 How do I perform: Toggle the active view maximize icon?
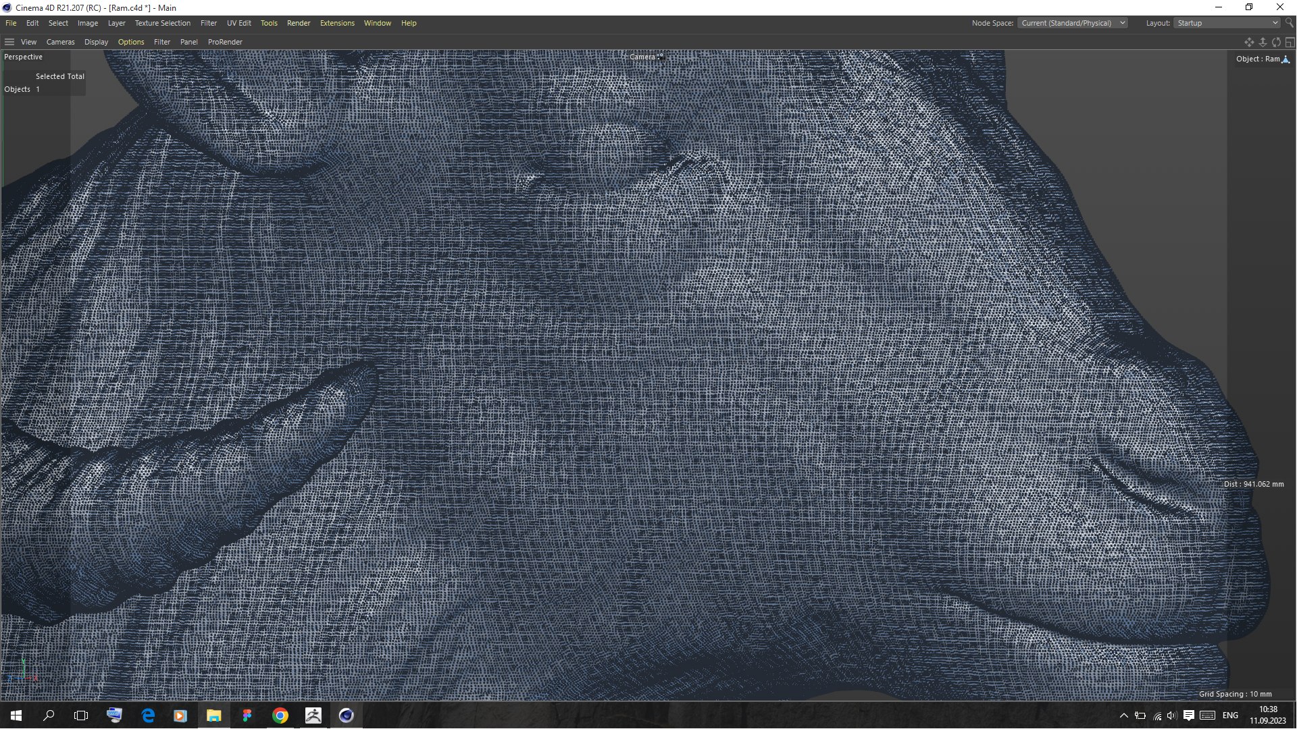click(x=1290, y=42)
